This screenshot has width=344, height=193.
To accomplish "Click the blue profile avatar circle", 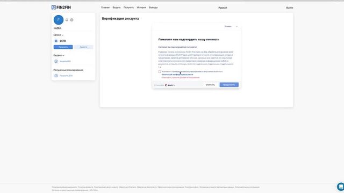I will pos(59,20).
